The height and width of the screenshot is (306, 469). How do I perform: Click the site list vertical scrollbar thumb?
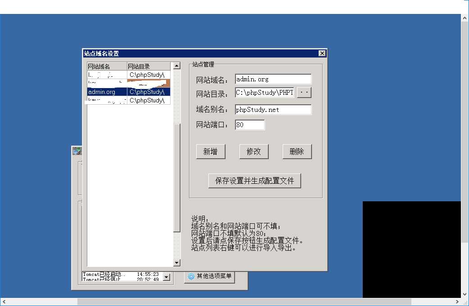point(177,177)
